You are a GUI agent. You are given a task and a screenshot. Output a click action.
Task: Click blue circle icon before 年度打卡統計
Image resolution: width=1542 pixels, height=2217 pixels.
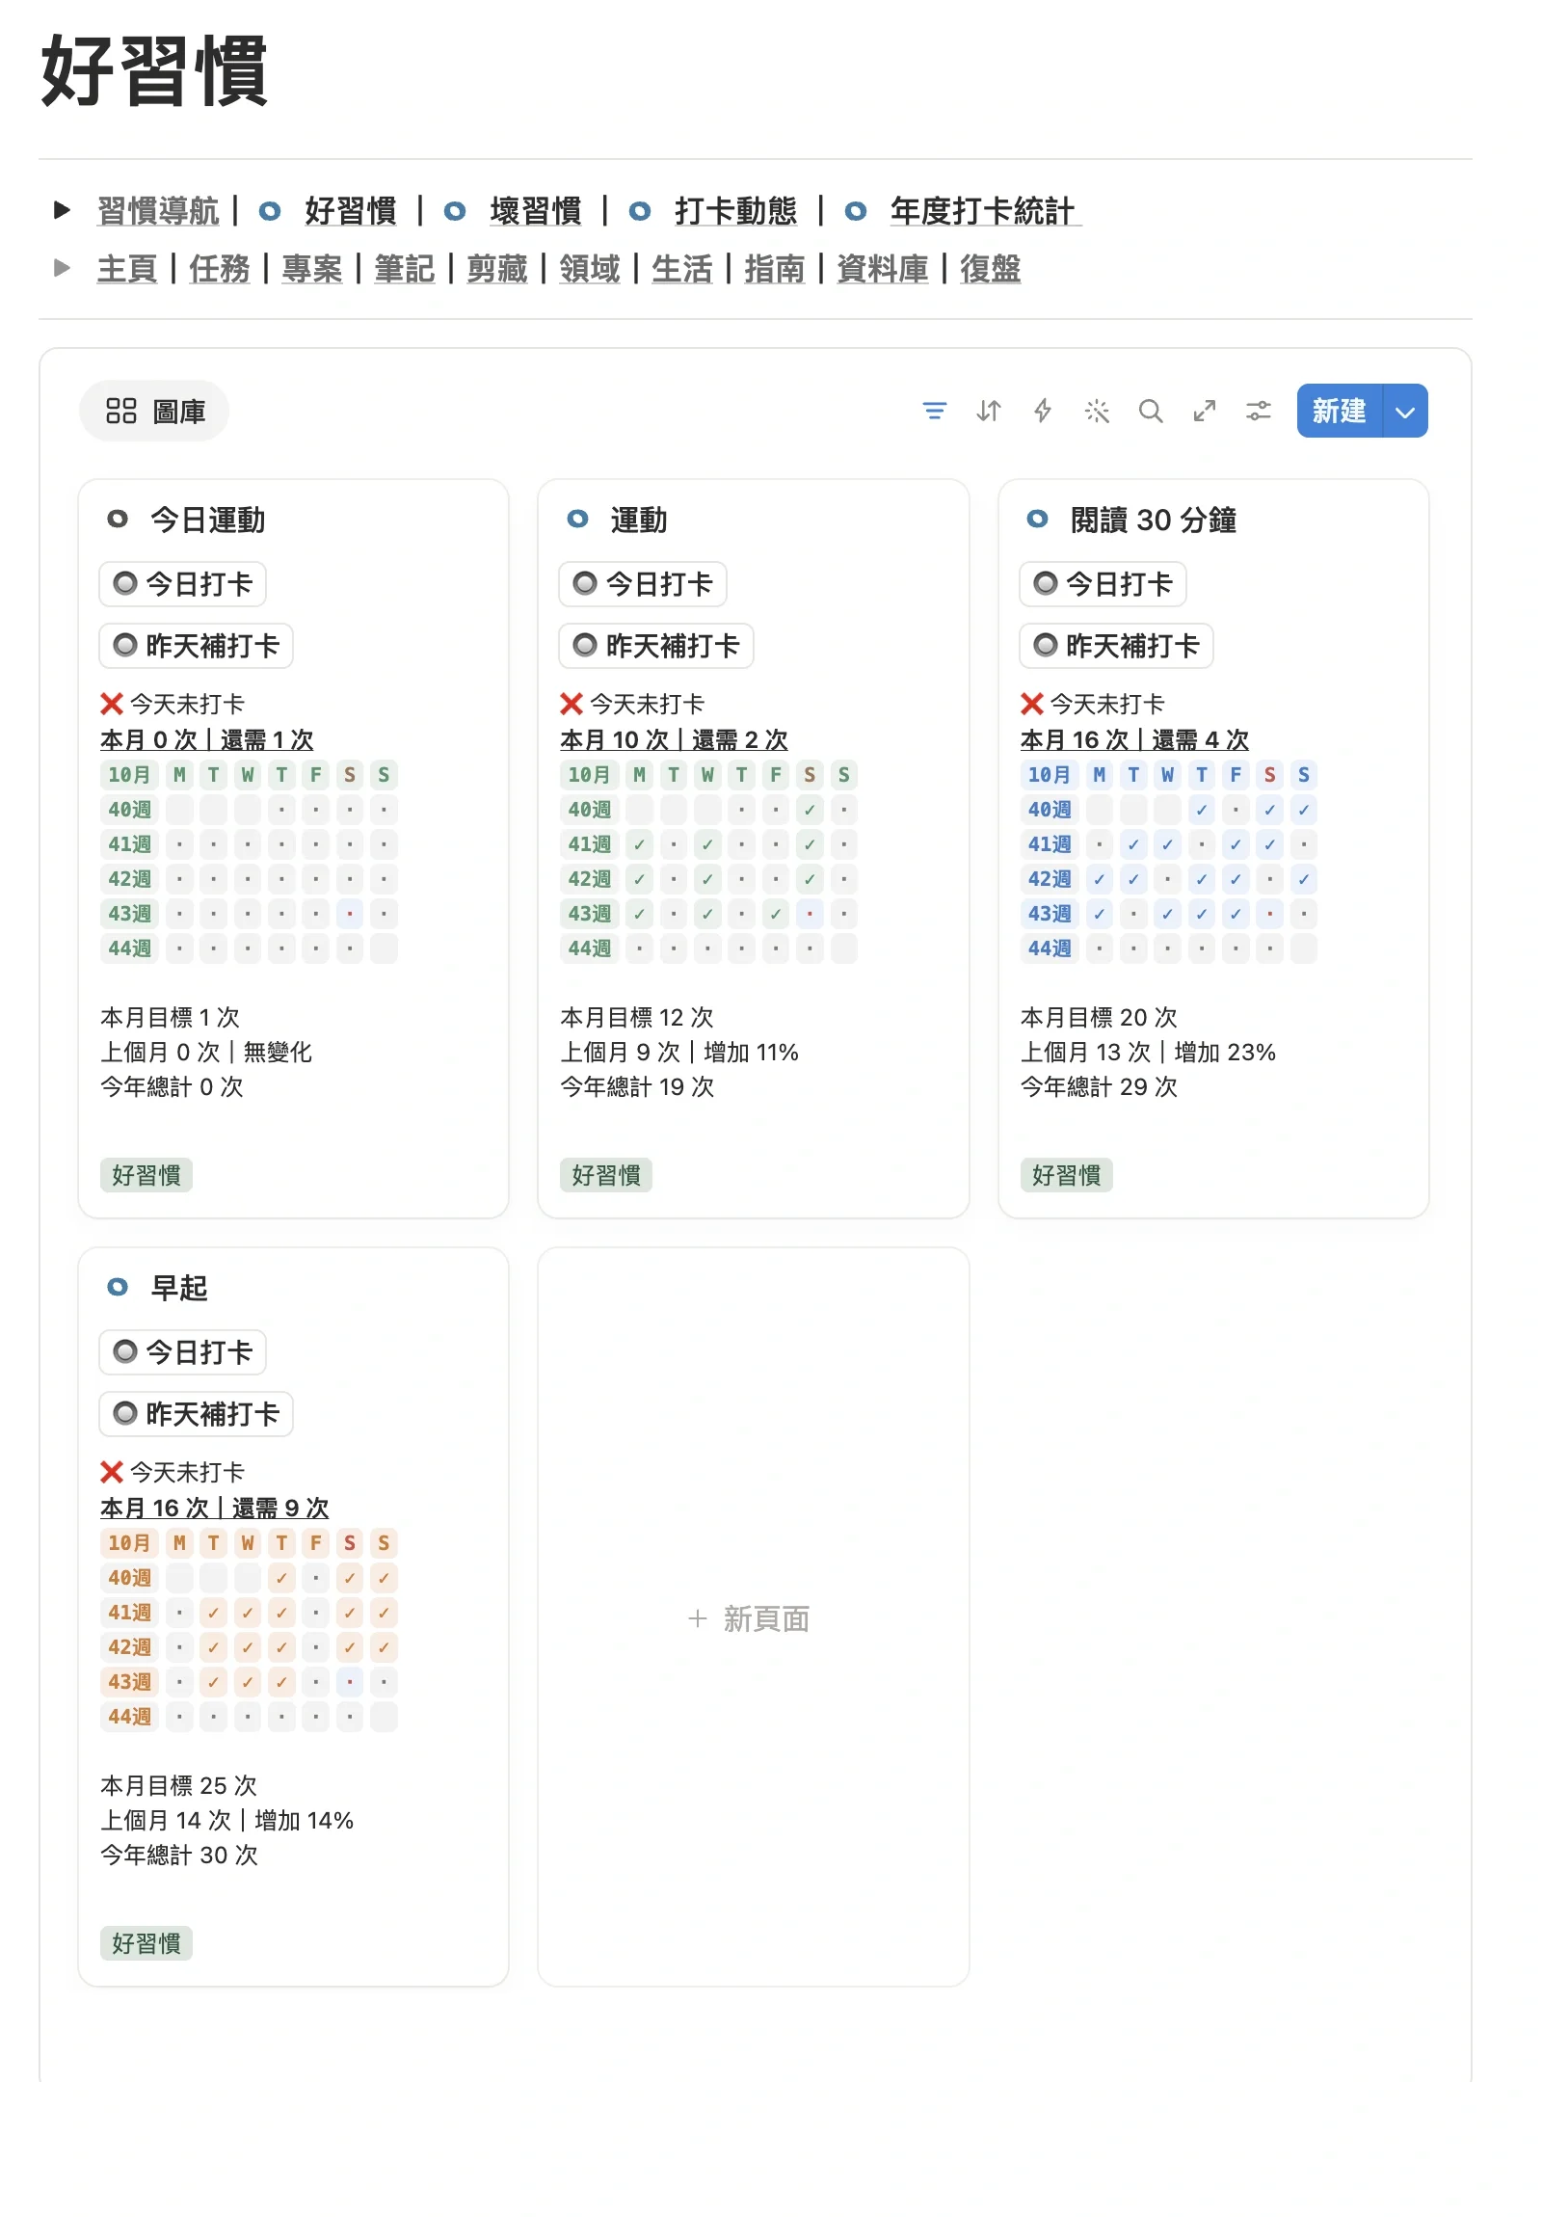click(x=856, y=210)
